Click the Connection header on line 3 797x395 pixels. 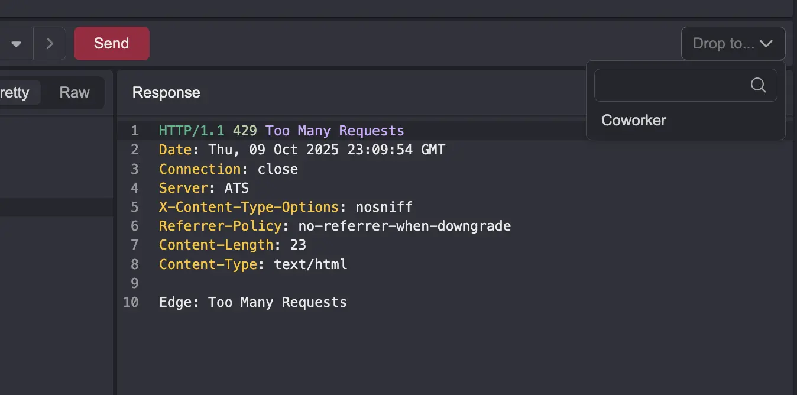[x=199, y=169]
